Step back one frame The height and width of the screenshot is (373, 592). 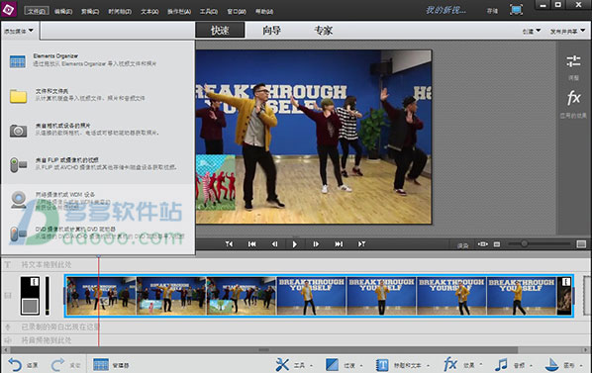(x=274, y=244)
